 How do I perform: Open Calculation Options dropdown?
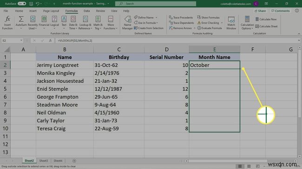247,23
